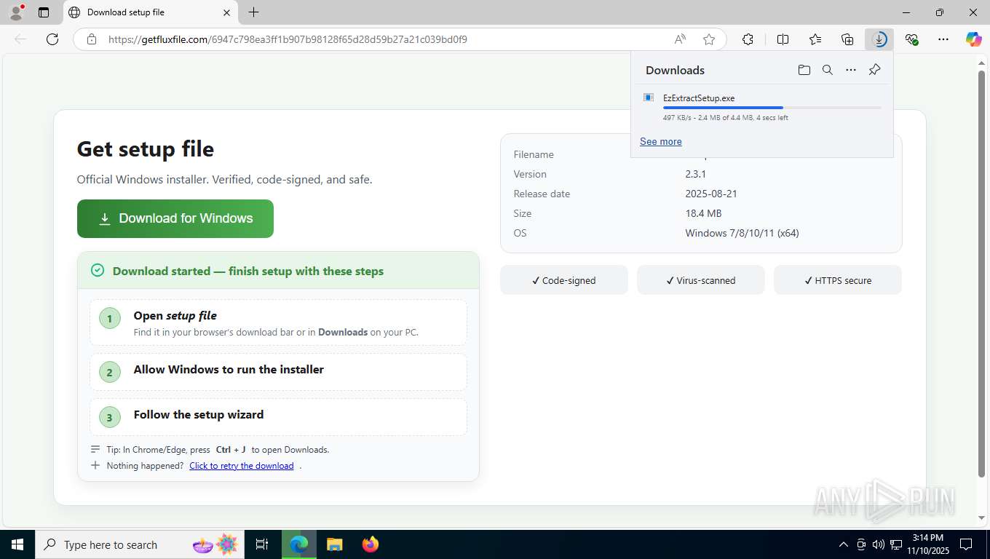
Task: Open Browser essentials heart icon
Action: click(x=911, y=39)
